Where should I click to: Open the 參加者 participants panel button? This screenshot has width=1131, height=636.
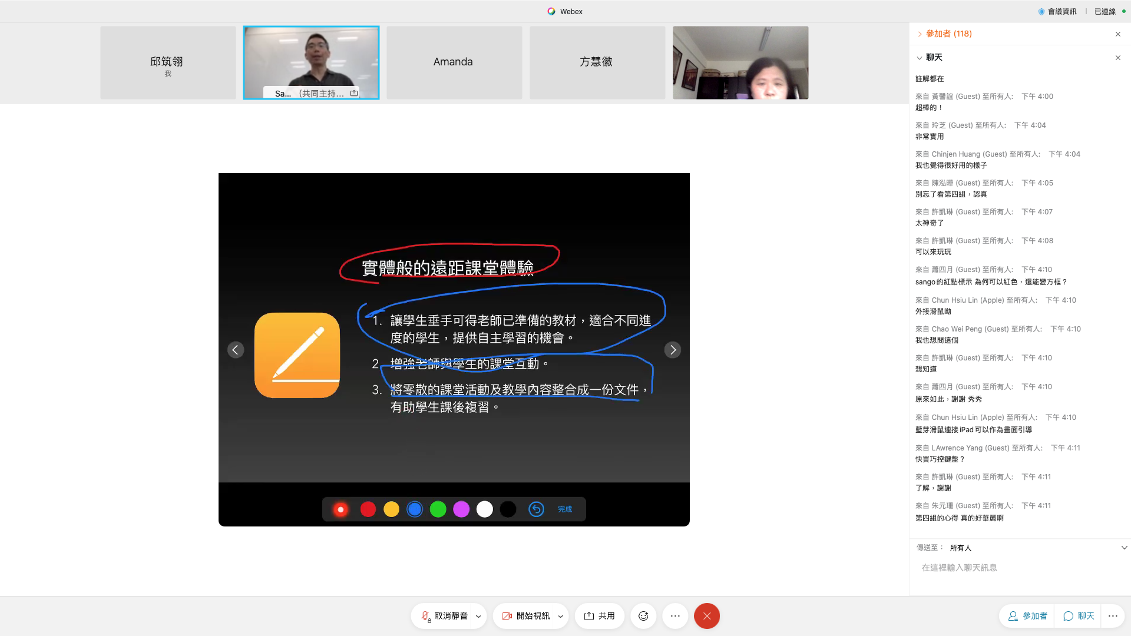click(1028, 616)
